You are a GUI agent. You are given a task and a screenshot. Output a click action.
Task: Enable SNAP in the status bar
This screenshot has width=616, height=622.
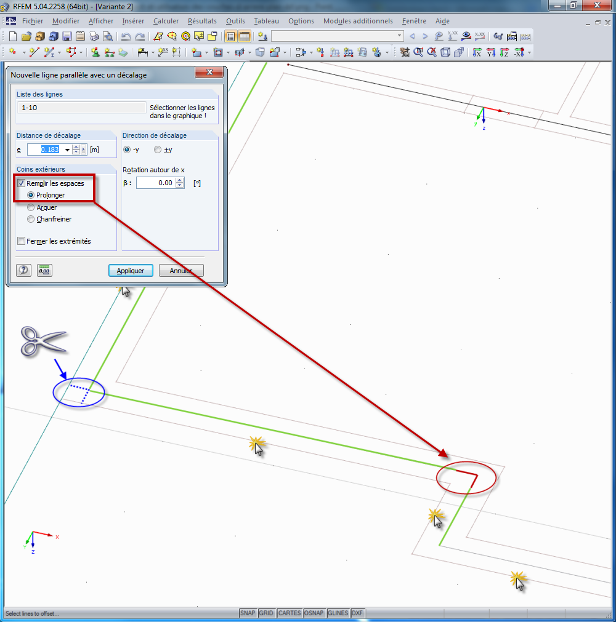tap(248, 613)
